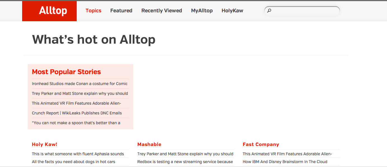Open the Most Popular Stories heading
Image resolution: width=387 pixels, height=167 pixels.
pos(66,72)
